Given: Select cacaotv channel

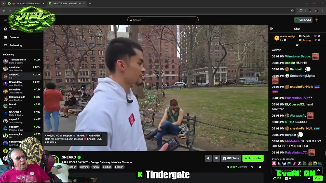Looking at the screenshot, I should pyautogui.click(x=22, y=128).
